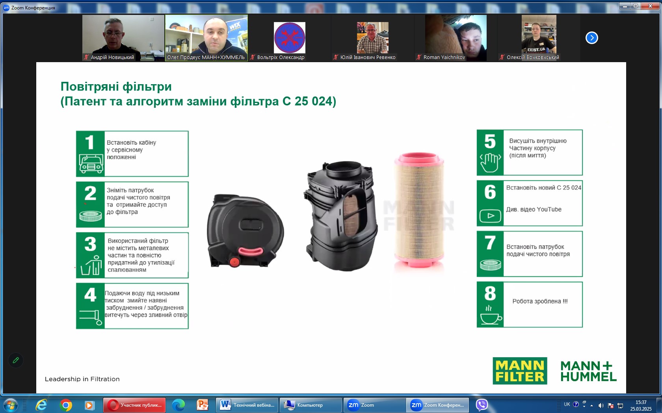This screenshot has height=413, width=662.
Task: Toggle the volume speaker icon in the tray
Action: pos(601,405)
